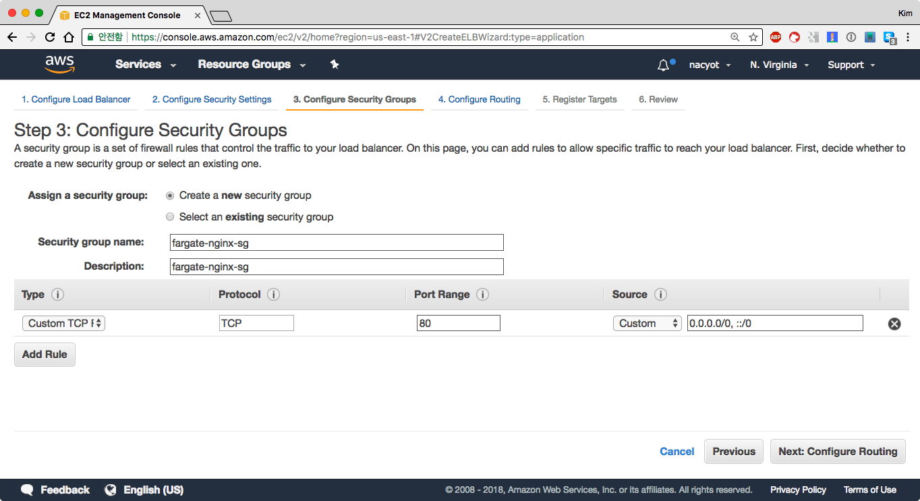Choose Select an existing security group
The height and width of the screenshot is (501, 920).
(170, 217)
